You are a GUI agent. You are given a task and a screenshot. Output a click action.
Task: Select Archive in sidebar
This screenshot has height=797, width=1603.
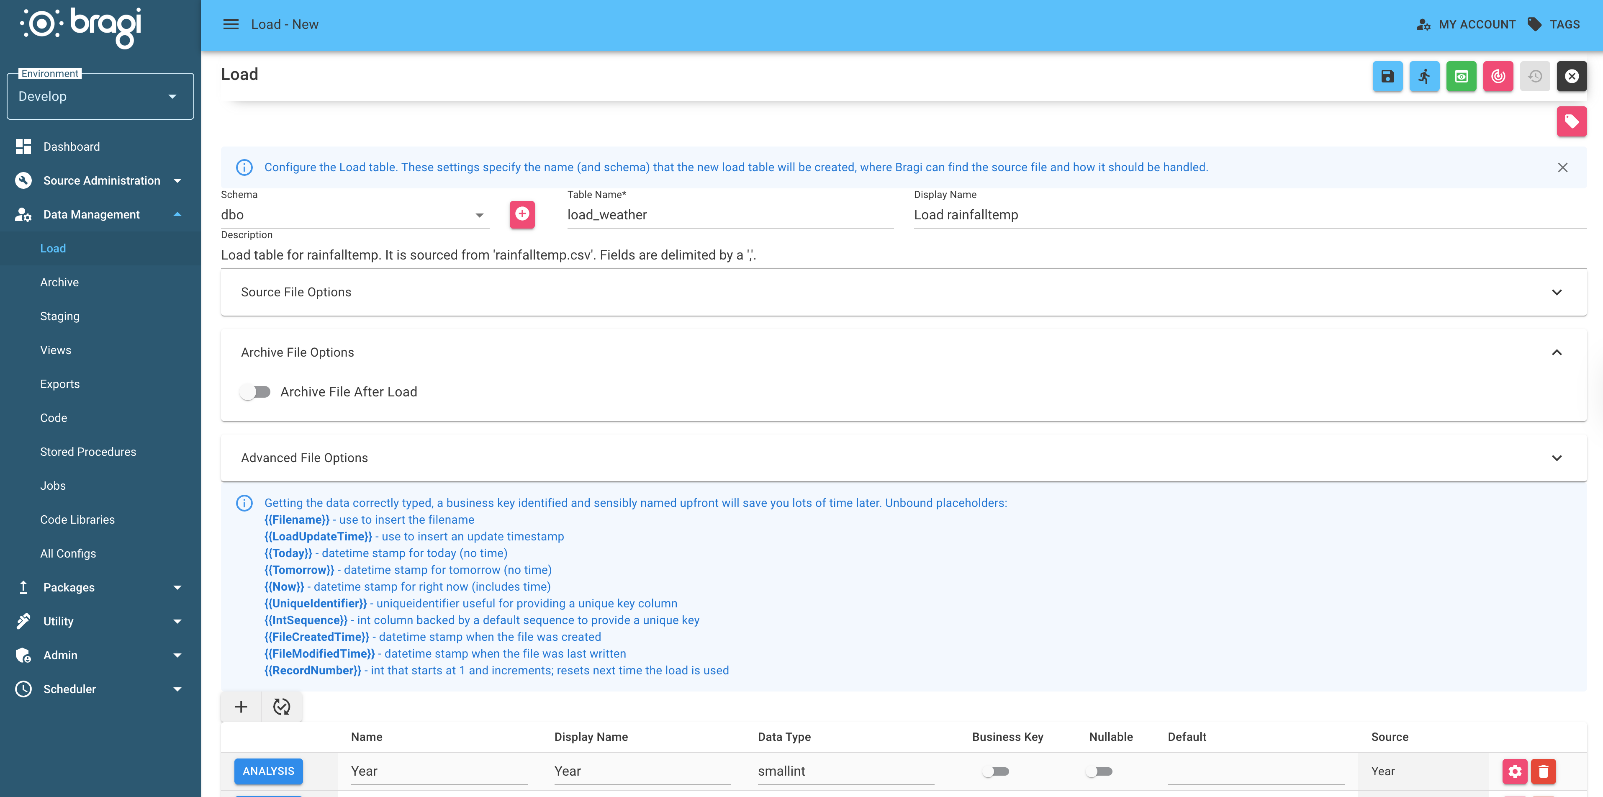point(100,283)
